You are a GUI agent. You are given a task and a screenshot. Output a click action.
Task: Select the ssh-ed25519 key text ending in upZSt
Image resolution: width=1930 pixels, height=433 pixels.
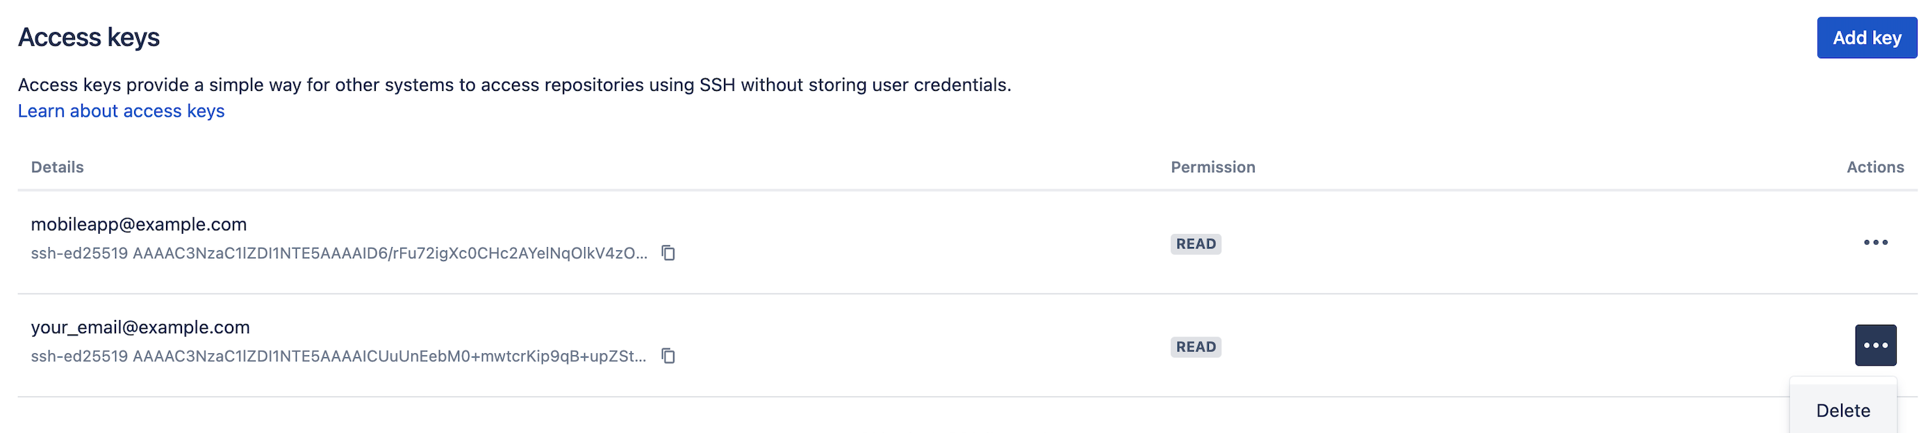338,357
